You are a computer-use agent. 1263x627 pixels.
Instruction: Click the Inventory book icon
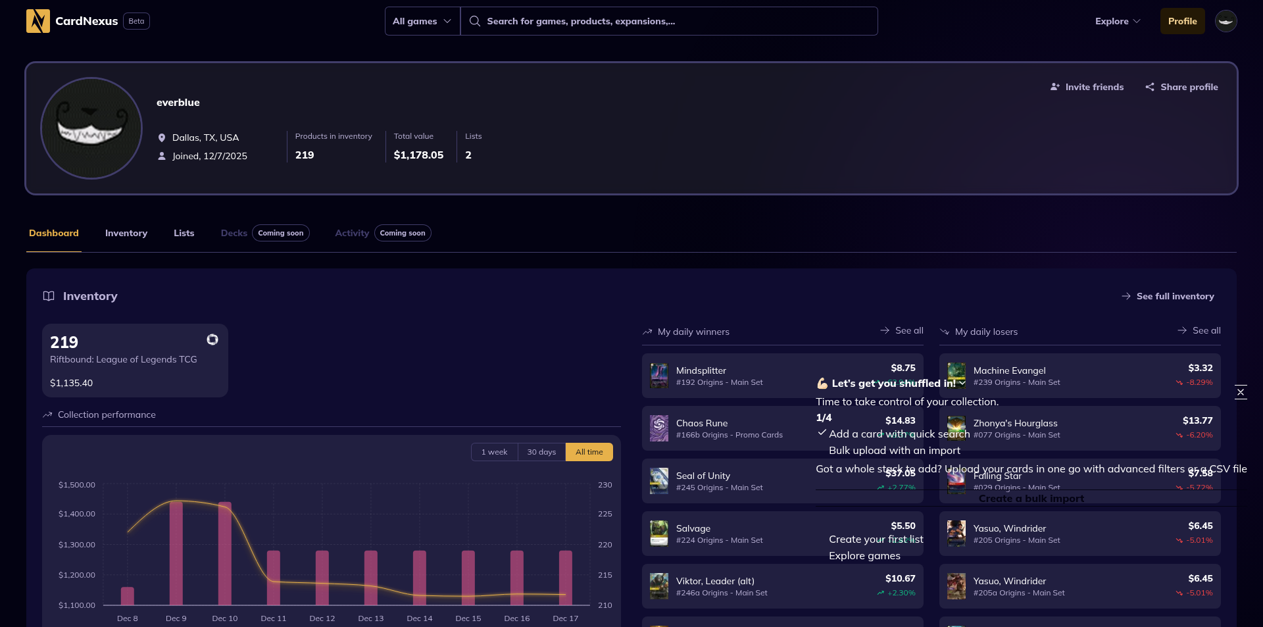click(49, 296)
